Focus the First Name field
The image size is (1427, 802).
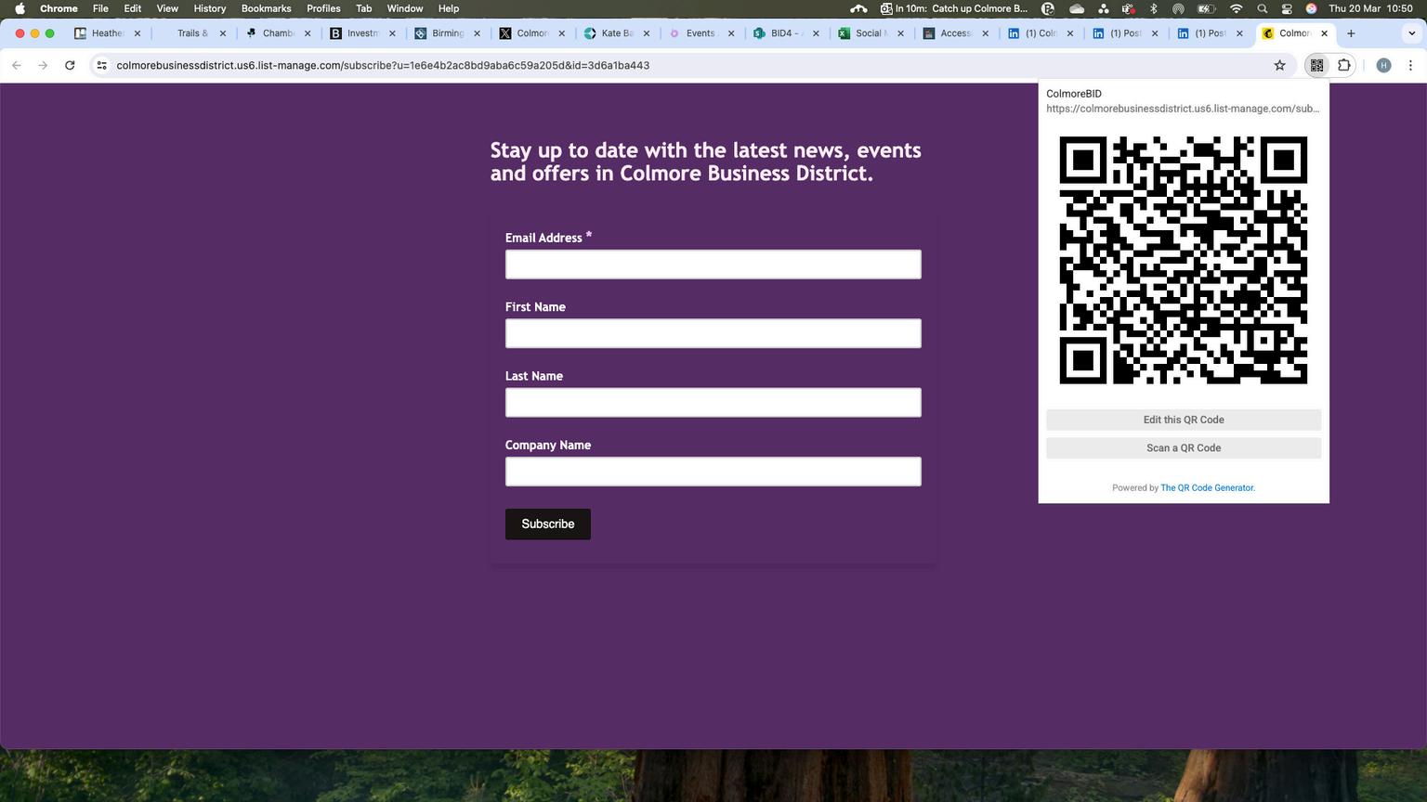click(713, 333)
